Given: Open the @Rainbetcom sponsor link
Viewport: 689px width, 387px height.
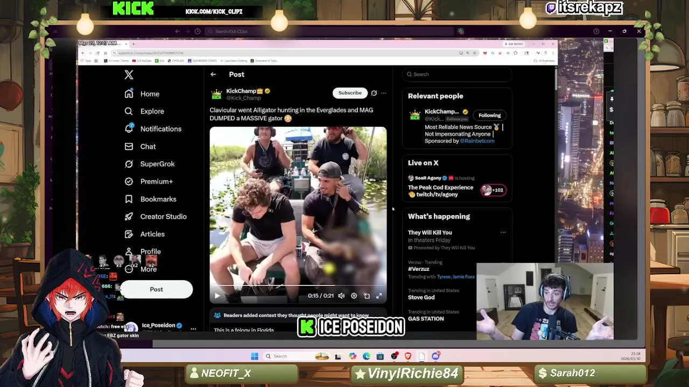Looking at the screenshot, I should point(477,141).
